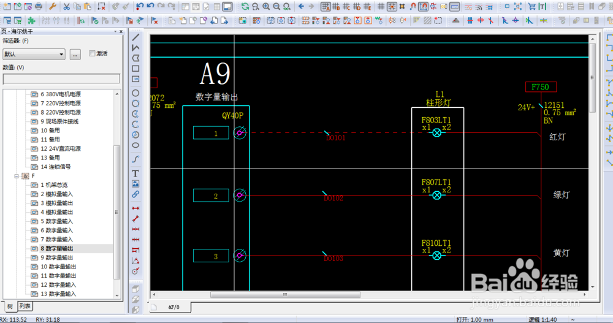The height and width of the screenshot is (323, 613).
Task: Select tree page 8 数字量输出
Action: coord(57,248)
